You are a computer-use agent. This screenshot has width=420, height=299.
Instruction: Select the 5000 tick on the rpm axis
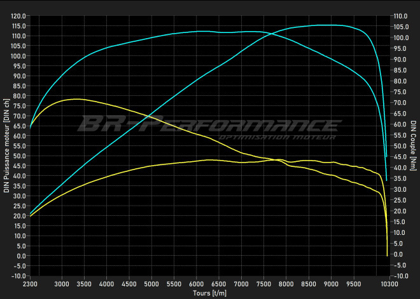(x=151, y=284)
